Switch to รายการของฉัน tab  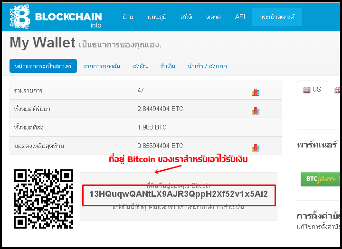click(102, 66)
